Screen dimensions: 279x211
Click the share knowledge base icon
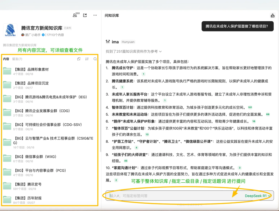coord(85,15)
